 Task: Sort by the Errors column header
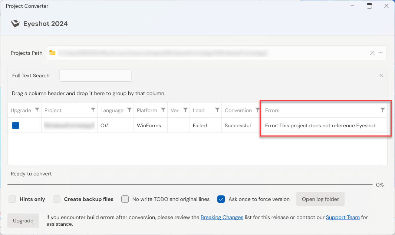click(272, 110)
